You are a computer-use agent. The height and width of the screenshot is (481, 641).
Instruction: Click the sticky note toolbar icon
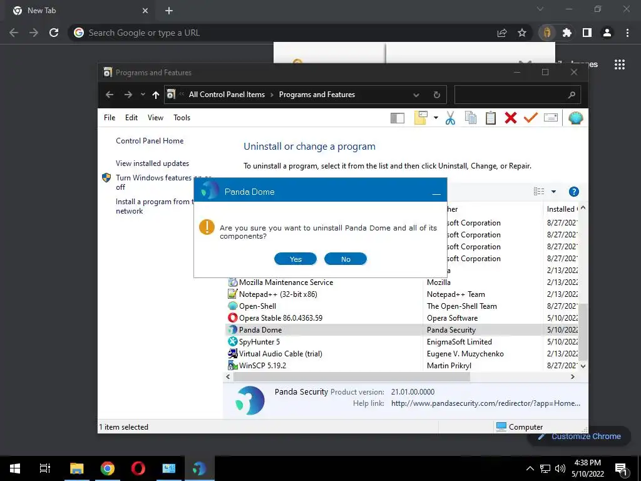[x=421, y=118]
